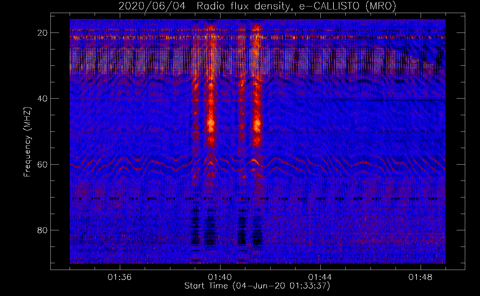
Task: Click the 60 MHz frequency tick label
Action: point(42,164)
